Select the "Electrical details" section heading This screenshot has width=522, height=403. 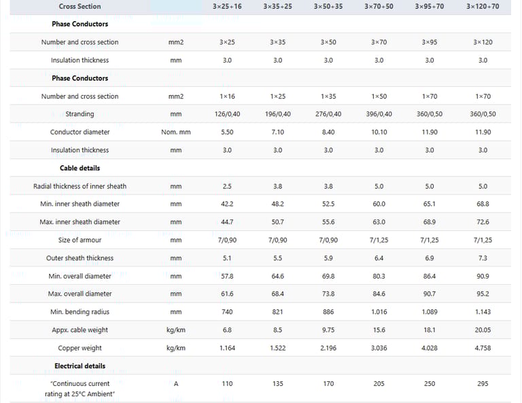[x=80, y=366]
